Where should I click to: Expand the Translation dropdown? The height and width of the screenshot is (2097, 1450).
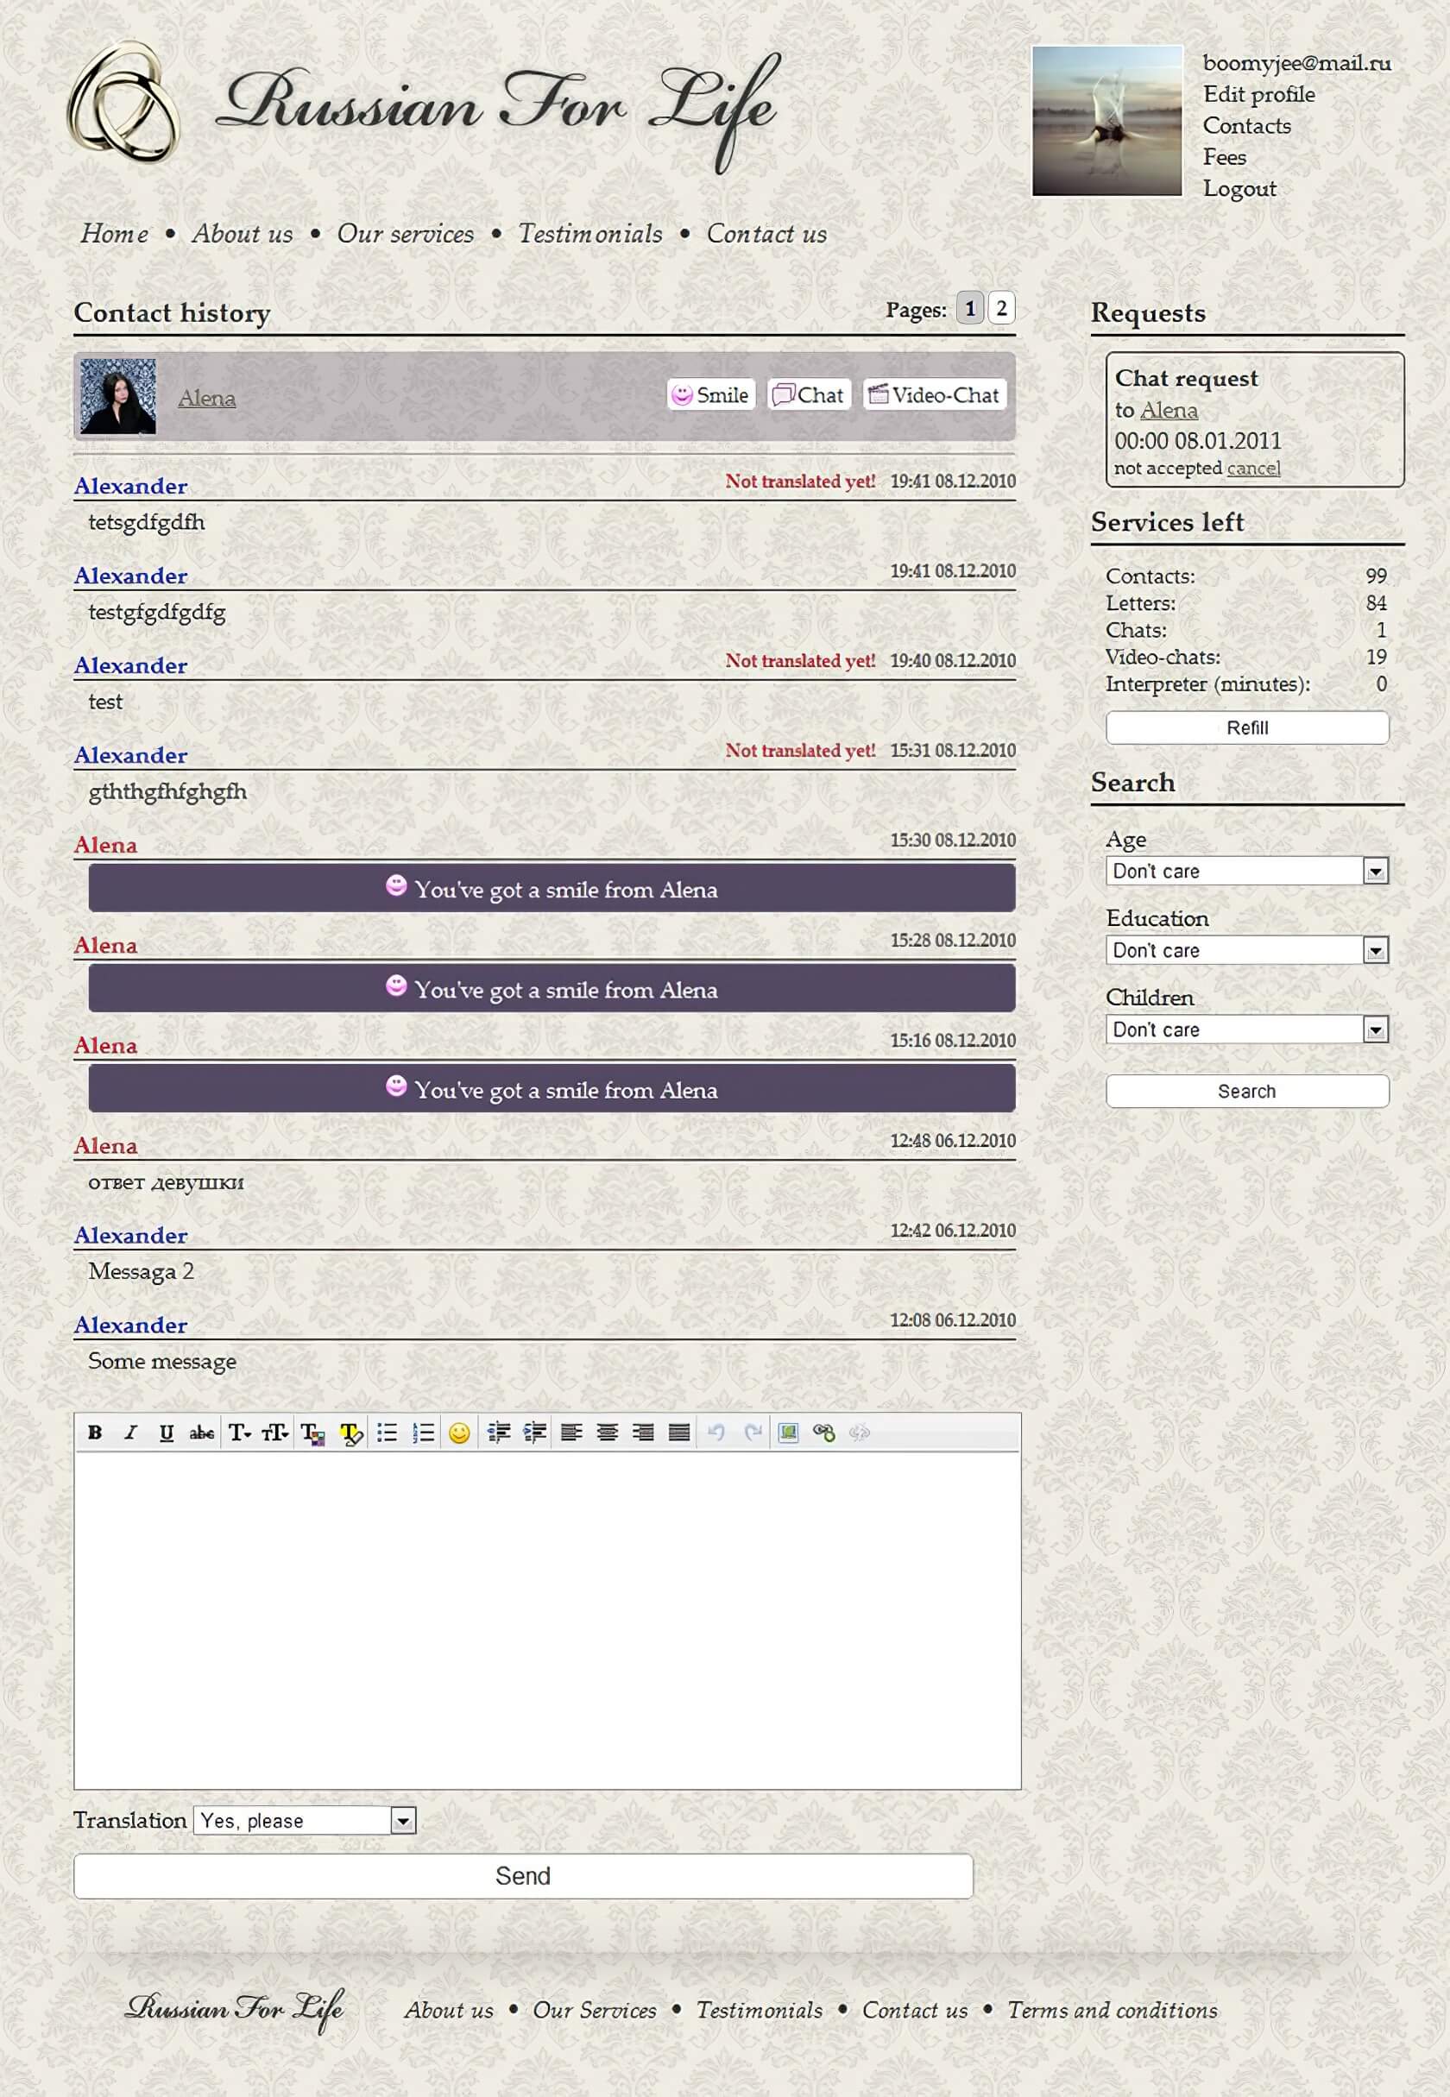(x=403, y=1820)
